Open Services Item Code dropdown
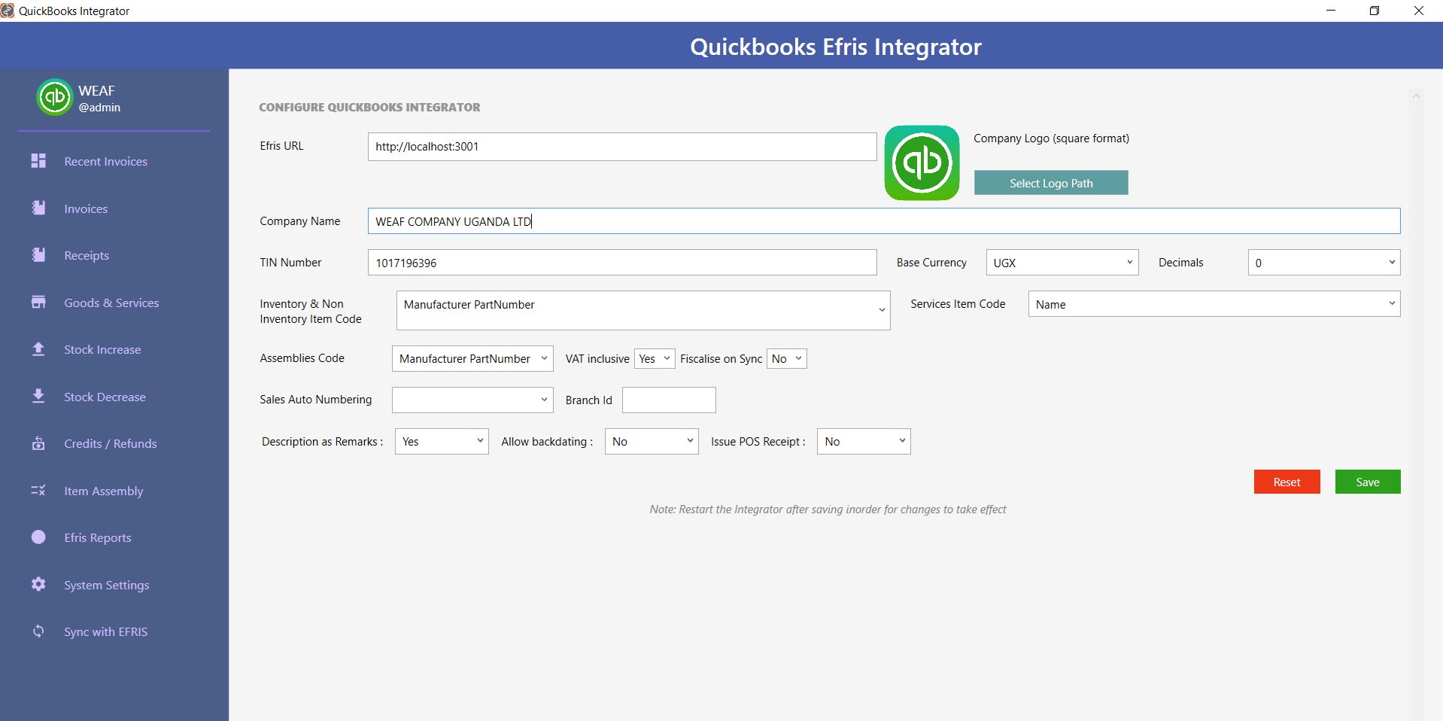The image size is (1443, 721). 1214,304
